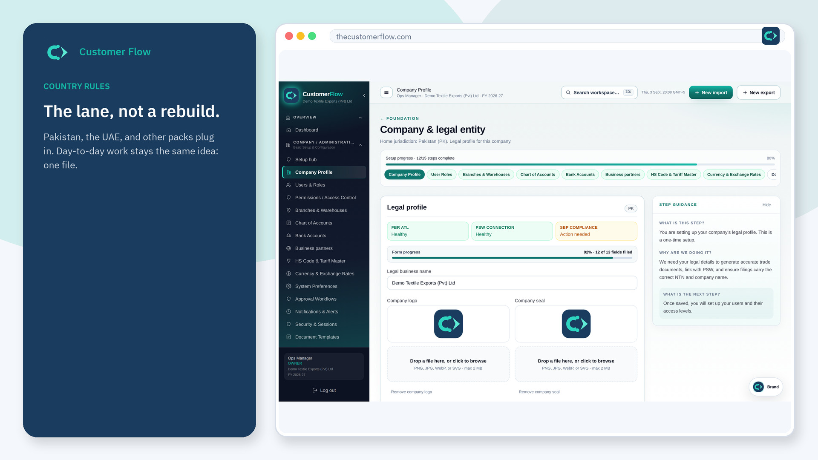The image size is (818, 460).
Task: Click the Form progress bar
Action: click(x=512, y=258)
